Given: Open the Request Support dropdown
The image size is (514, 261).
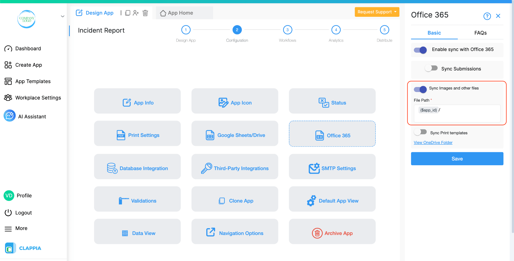Looking at the screenshot, I should coord(377,12).
